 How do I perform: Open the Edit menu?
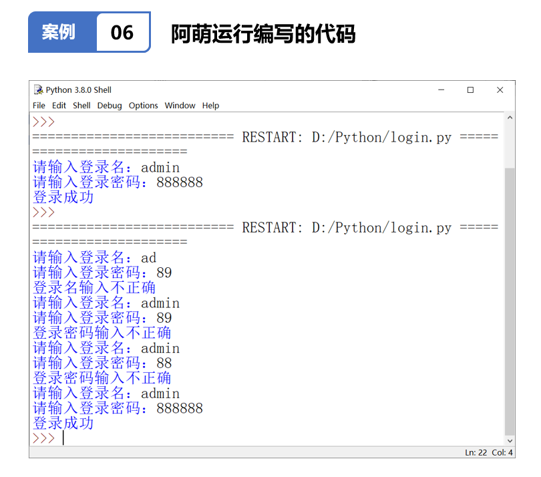(x=59, y=106)
